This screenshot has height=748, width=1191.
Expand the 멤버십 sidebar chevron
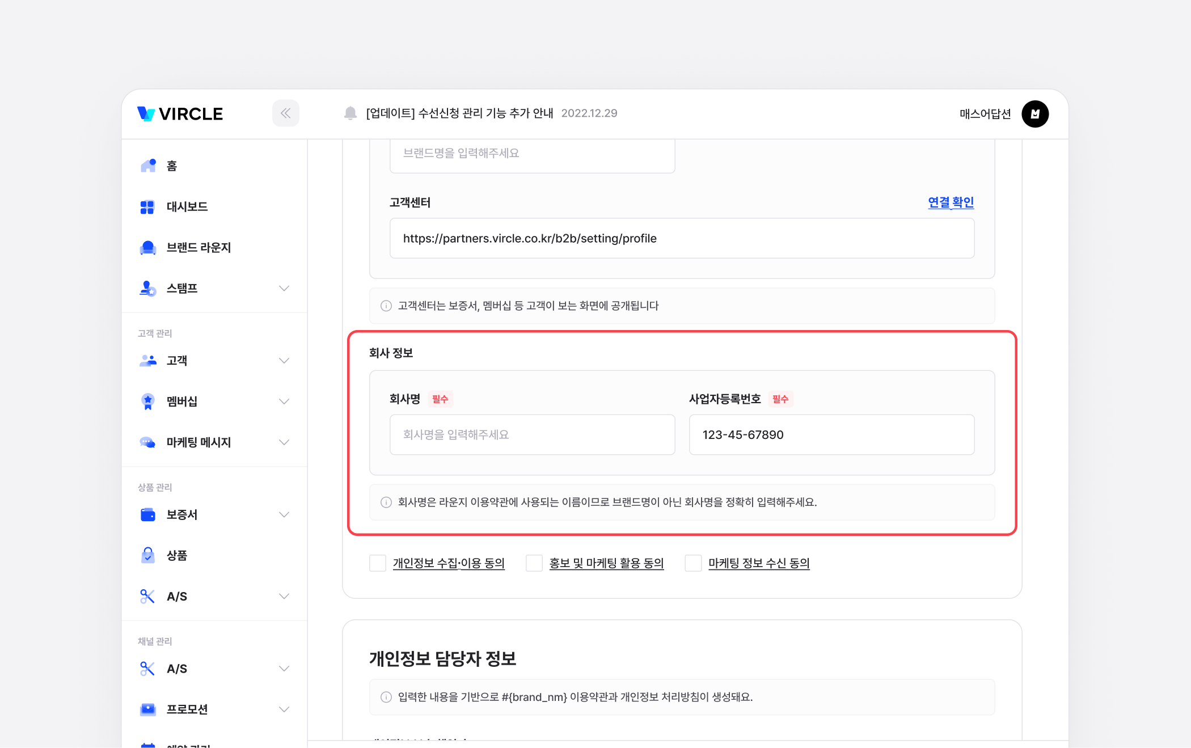pyautogui.click(x=284, y=402)
